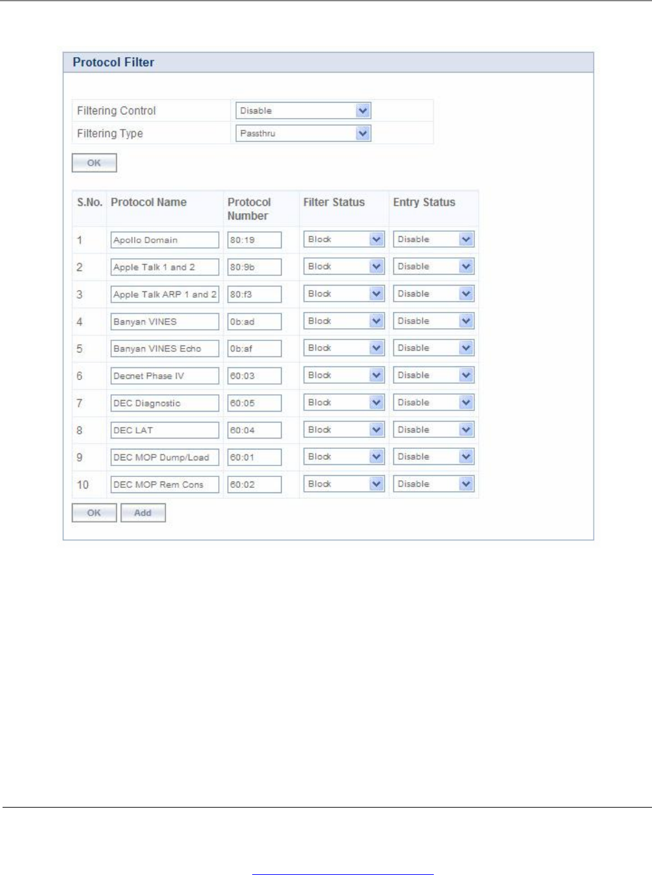Click serial number 10 in the table
652x875 pixels.
[83, 485]
